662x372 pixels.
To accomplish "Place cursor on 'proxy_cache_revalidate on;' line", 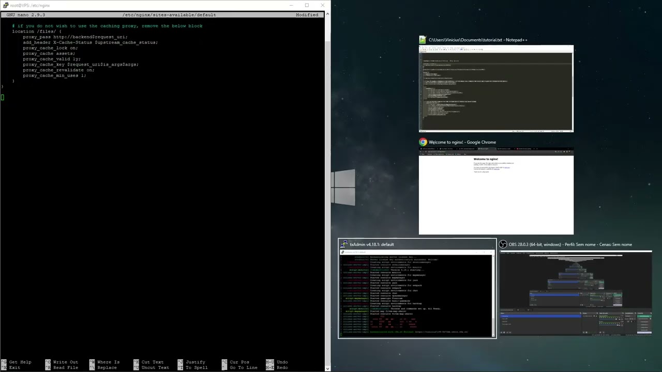I will click(58, 70).
